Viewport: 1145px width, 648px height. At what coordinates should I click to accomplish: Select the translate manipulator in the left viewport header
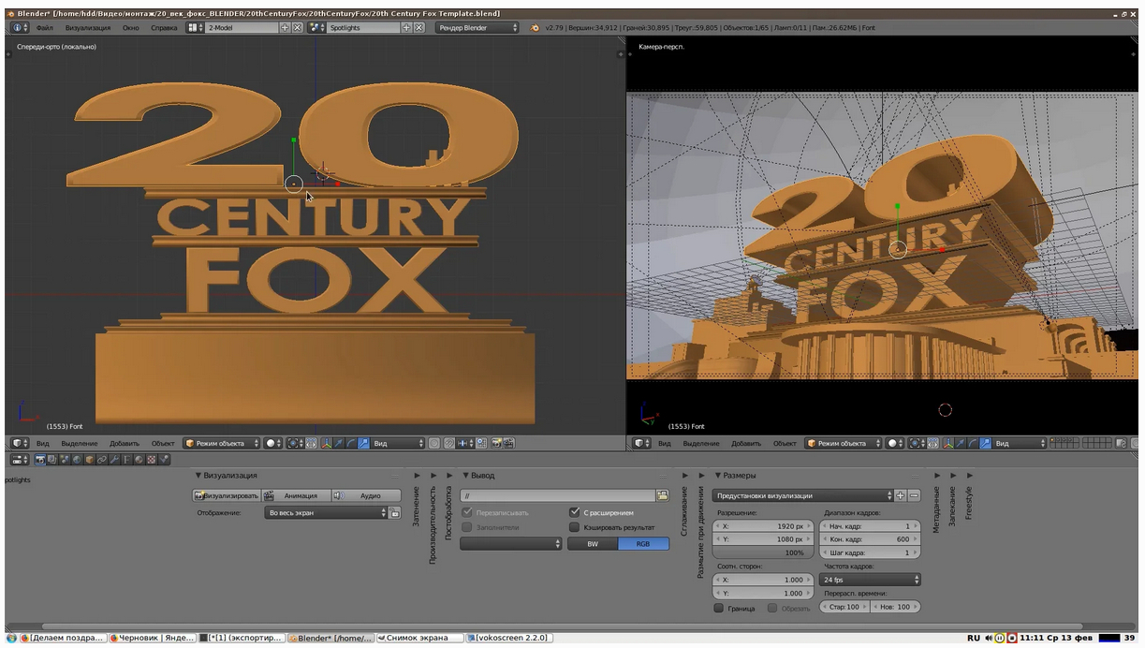click(339, 443)
